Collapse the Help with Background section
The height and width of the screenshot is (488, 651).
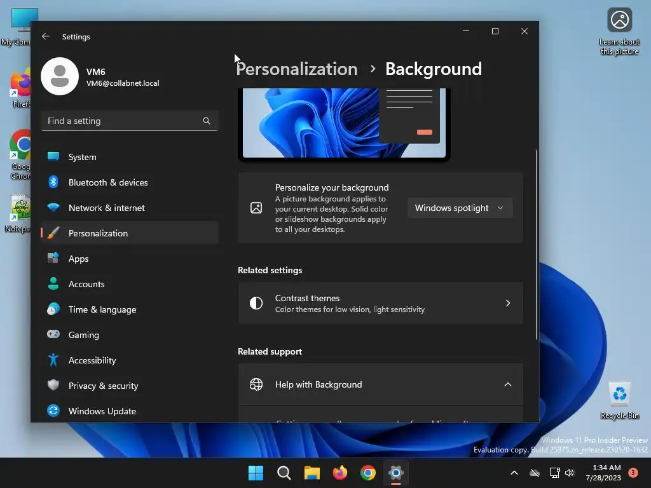(380, 384)
